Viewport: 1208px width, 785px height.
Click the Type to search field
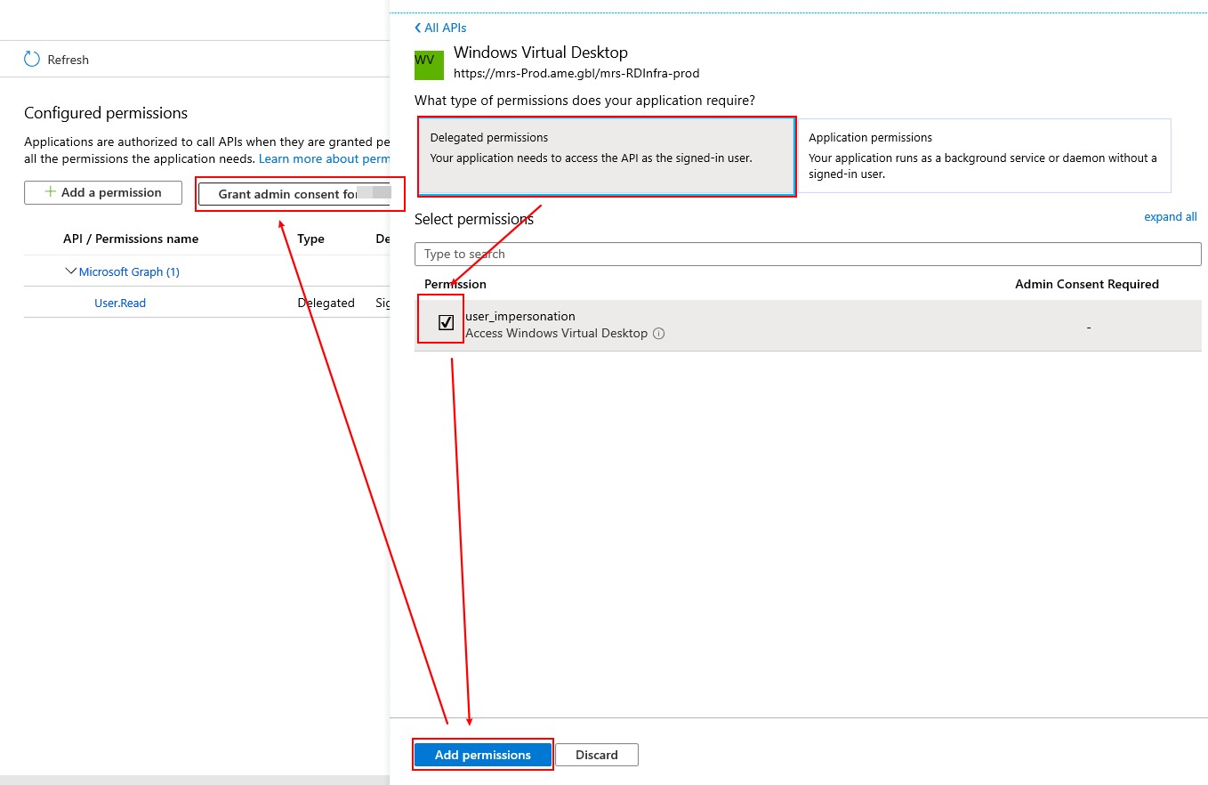tap(808, 254)
